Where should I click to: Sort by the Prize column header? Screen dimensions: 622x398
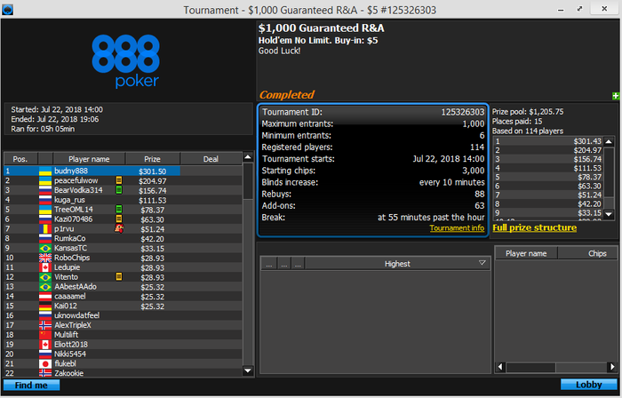click(x=152, y=159)
